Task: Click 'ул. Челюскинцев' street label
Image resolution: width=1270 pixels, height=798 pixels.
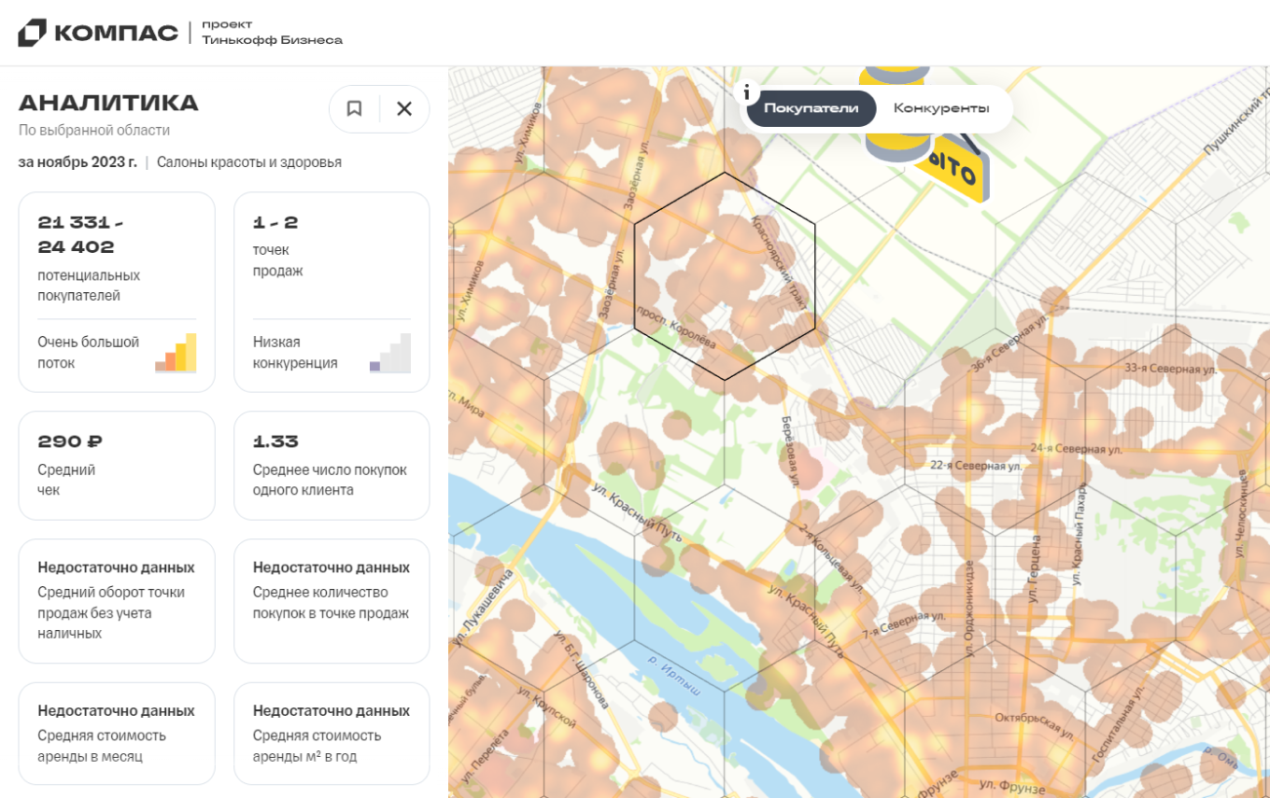Action: pyautogui.click(x=1242, y=513)
